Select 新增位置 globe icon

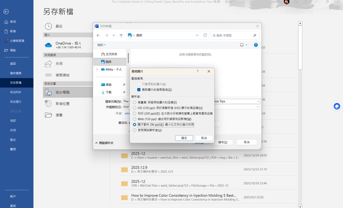coord(48,104)
